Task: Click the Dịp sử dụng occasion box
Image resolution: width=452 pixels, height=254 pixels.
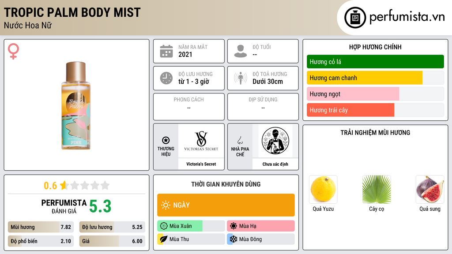Action: click(263, 107)
